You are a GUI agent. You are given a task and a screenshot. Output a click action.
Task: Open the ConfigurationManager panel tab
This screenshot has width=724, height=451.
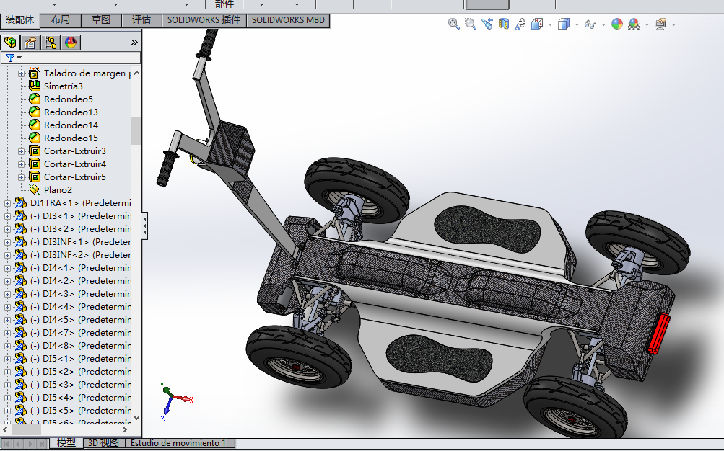[51, 42]
